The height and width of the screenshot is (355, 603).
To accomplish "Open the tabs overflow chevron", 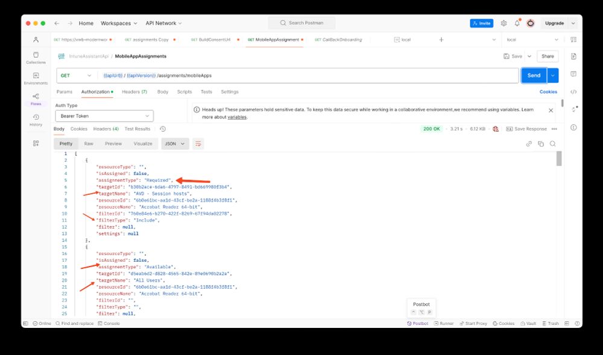I will pos(494,40).
